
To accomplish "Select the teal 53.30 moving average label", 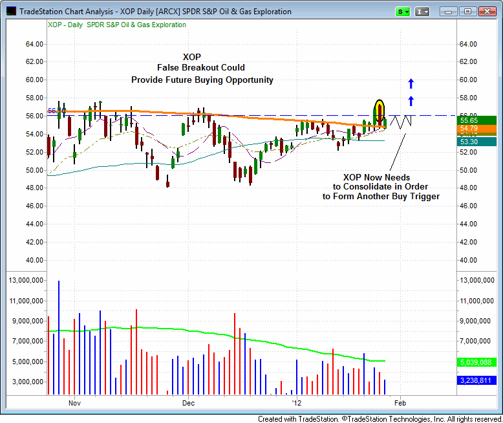I will pos(476,142).
